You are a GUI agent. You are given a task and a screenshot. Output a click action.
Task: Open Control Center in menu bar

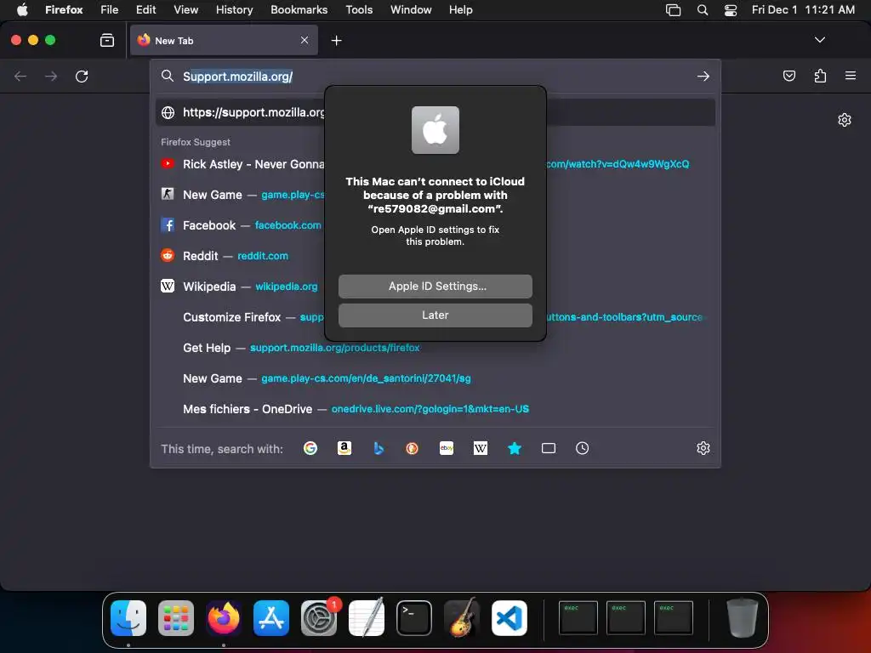click(731, 10)
